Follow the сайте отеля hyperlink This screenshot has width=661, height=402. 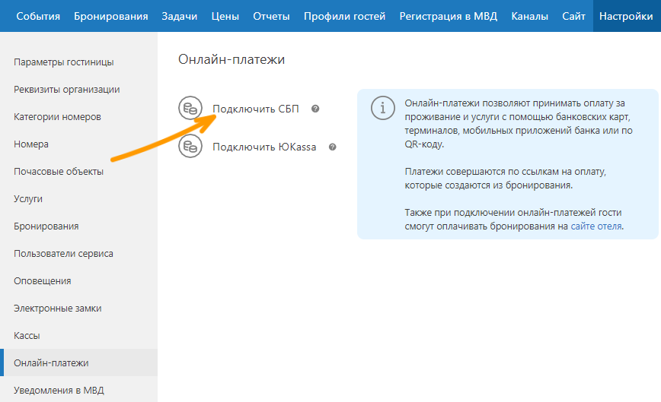click(x=596, y=226)
